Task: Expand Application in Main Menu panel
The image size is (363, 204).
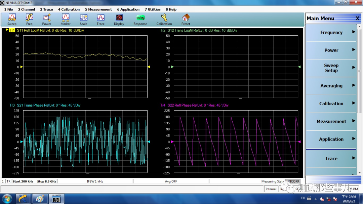Action: click(x=331, y=139)
